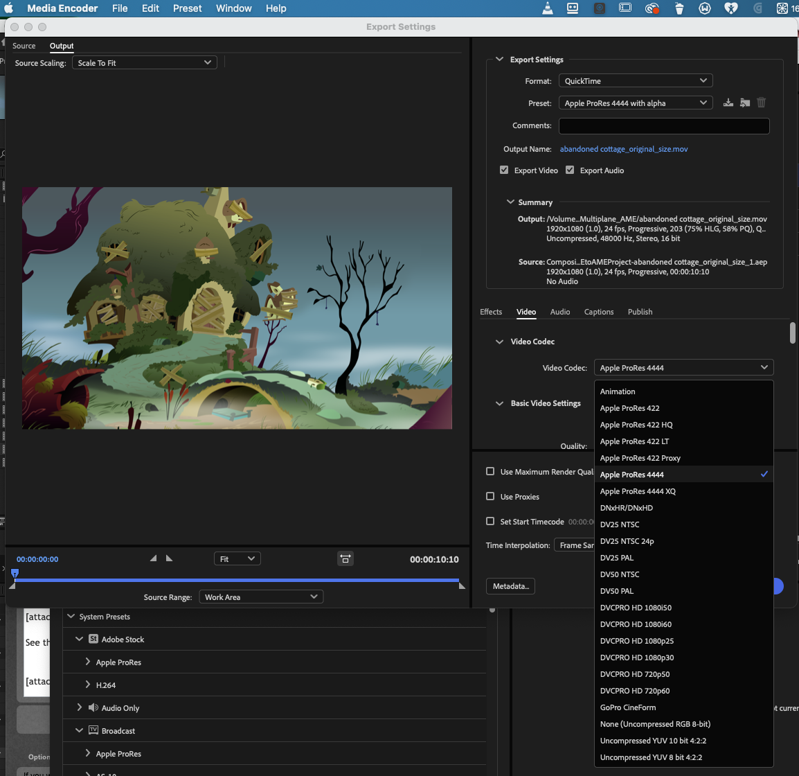Screen dimensions: 799x776
Task: Collapse the Export Settings section
Action: pyautogui.click(x=499, y=59)
